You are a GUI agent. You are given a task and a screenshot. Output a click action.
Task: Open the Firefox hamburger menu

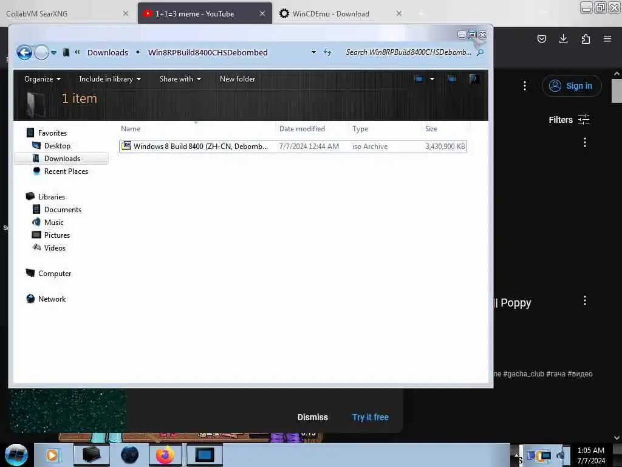(607, 39)
